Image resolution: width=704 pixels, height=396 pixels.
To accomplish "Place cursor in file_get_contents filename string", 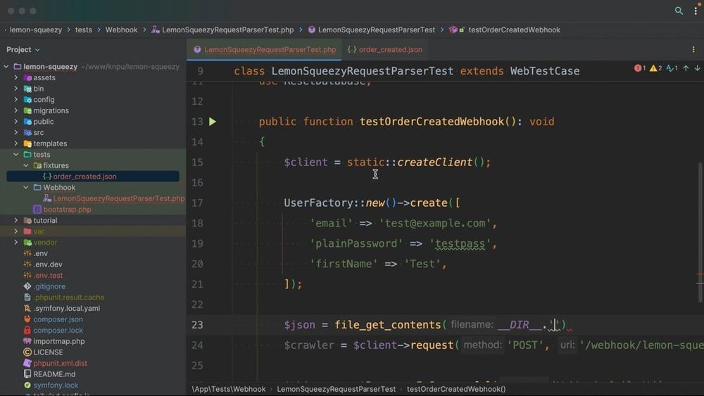I will [x=555, y=325].
